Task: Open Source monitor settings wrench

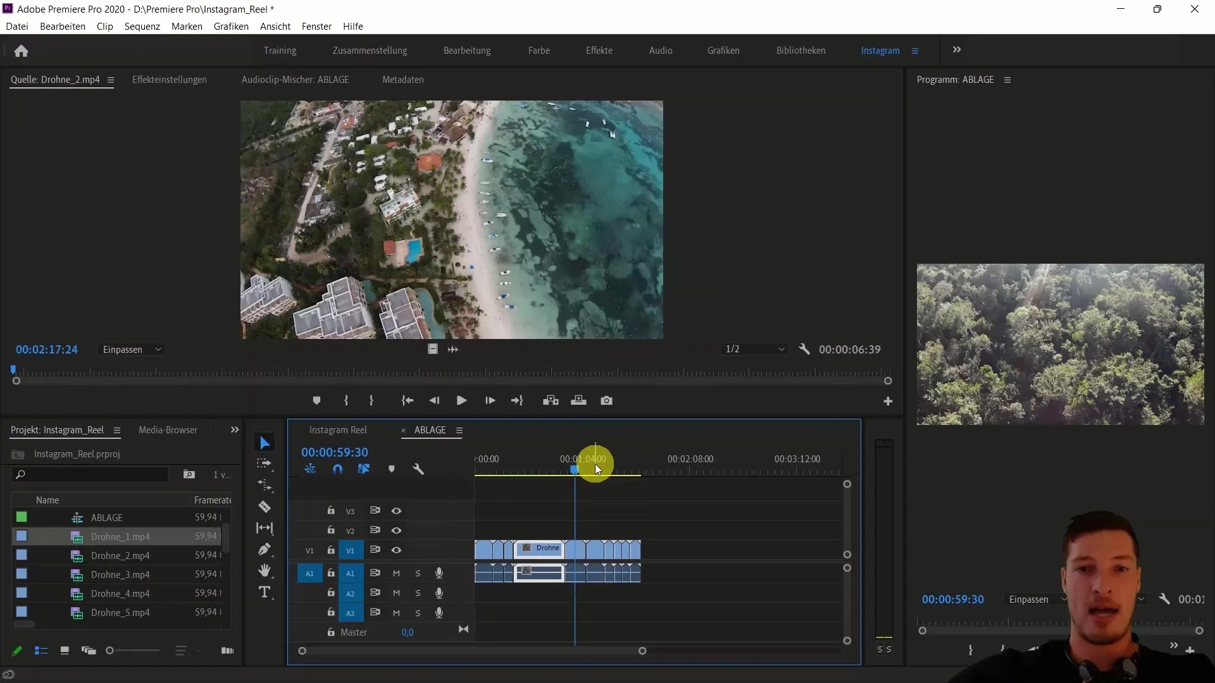Action: (804, 349)
